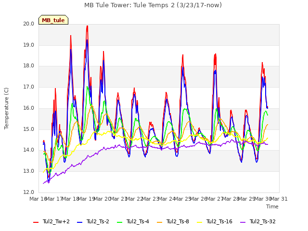Click the Mar 26 x-axis date label

[199, 199]
